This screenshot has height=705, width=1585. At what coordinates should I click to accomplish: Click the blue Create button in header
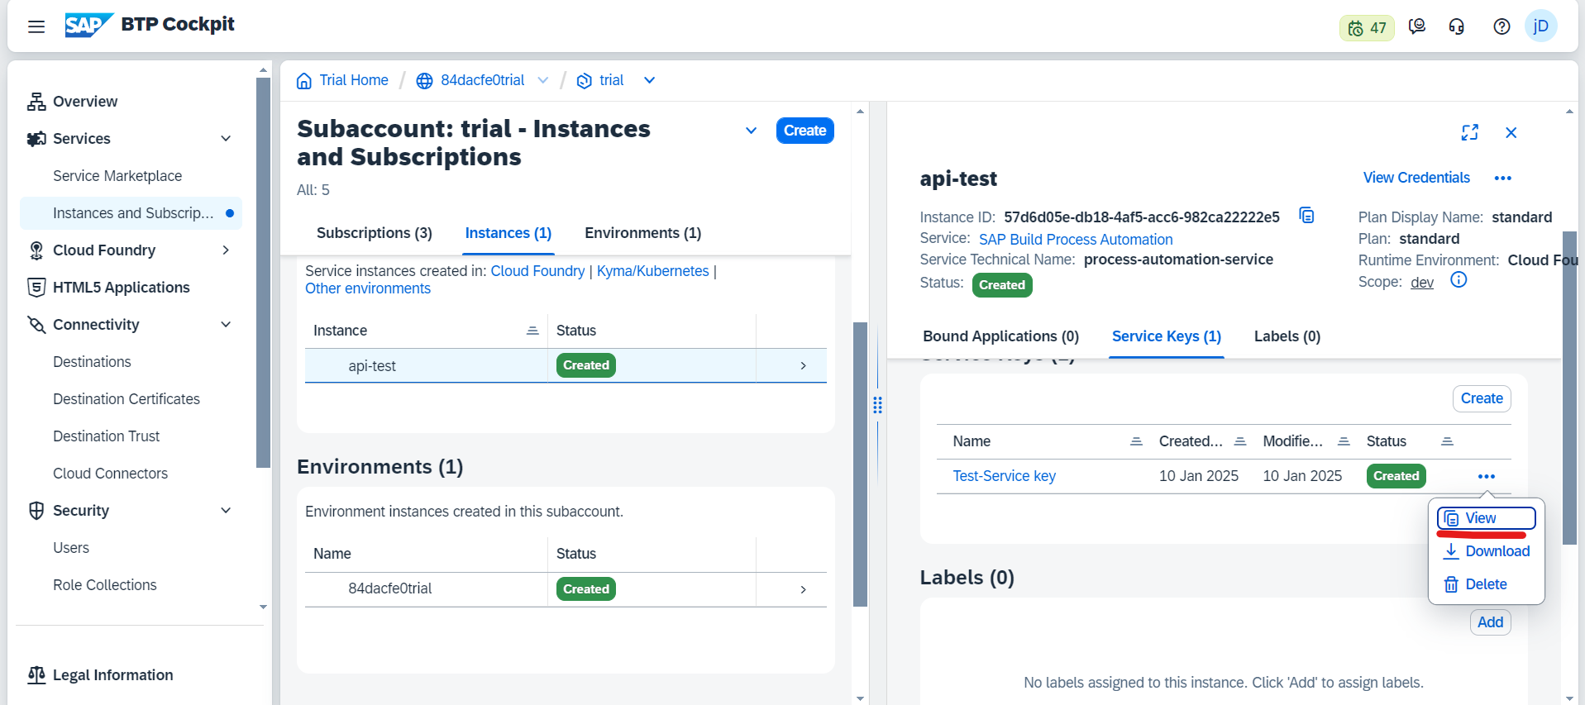[804, 131]
